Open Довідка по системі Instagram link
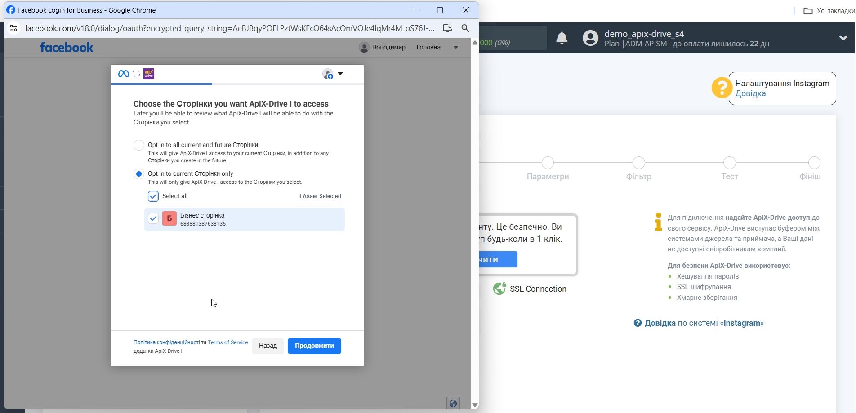Viewport: 856px width, 413px height. [x=704, y=323]
